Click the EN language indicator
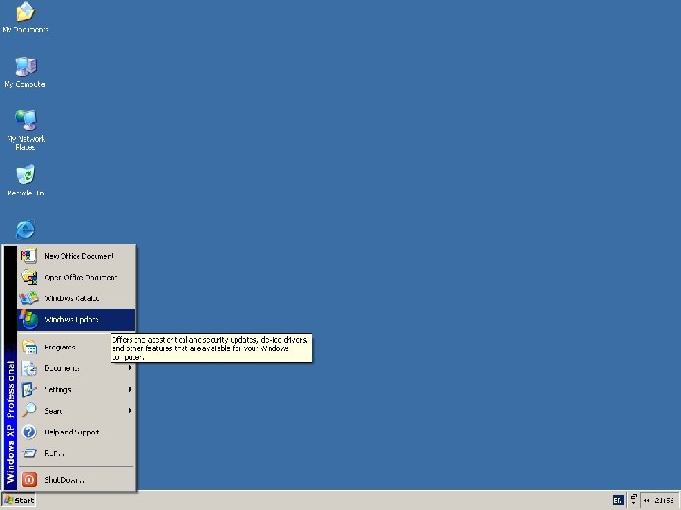The width and height of the screenshot is (681, 510). pos(618,501)
